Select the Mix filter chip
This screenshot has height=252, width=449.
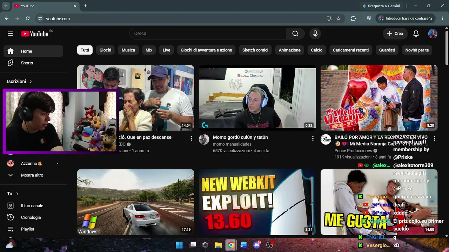149,50
